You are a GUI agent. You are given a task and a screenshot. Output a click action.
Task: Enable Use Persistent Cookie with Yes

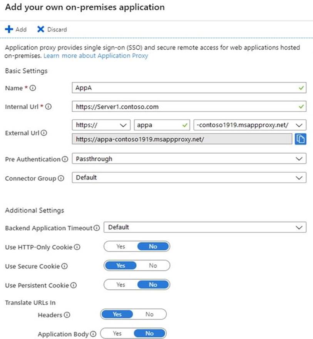[x=121, y=285]
